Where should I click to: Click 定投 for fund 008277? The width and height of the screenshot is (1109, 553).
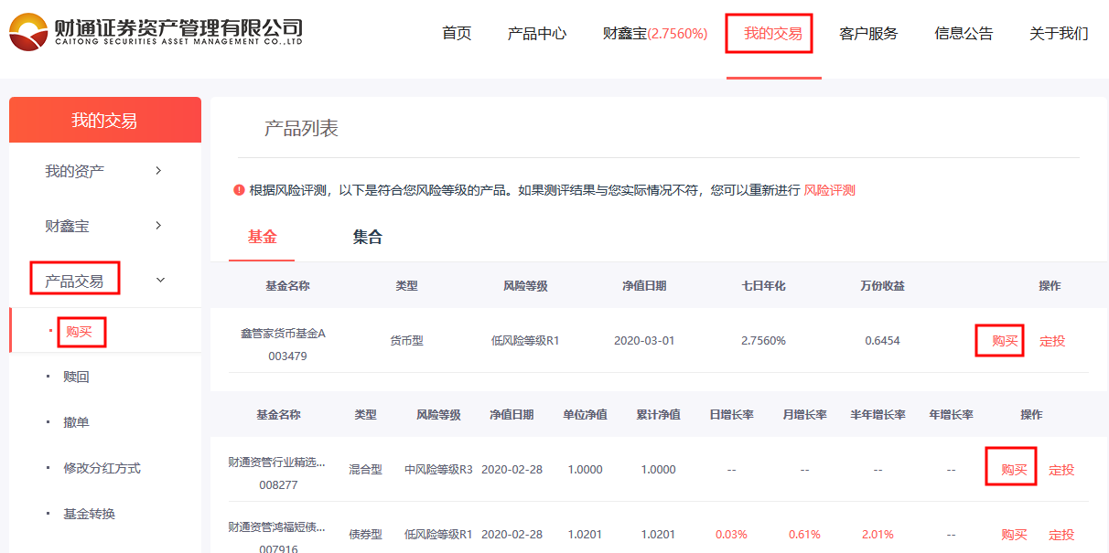[x=1061, y=470]
